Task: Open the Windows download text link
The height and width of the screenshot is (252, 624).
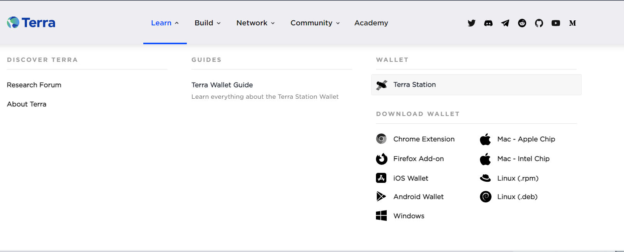Action: click(409, 216)
